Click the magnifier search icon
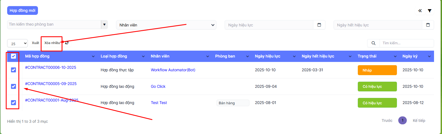This screenshot has height=134, width=442. tap(373, 43)
